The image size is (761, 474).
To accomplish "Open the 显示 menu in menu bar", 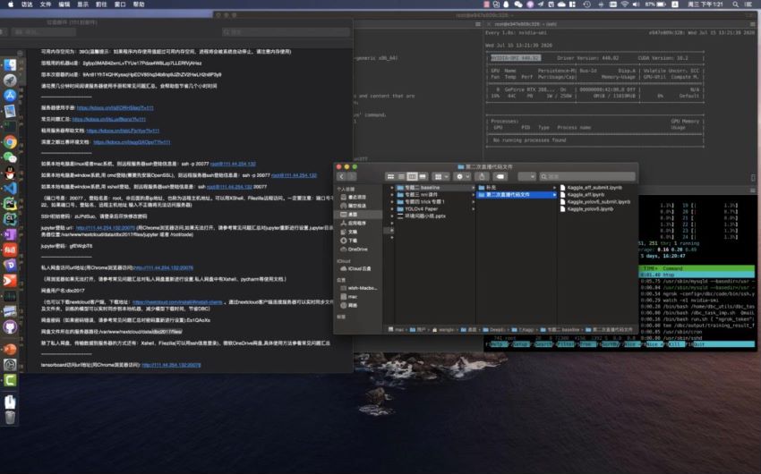I will click(x=83, y=4).
